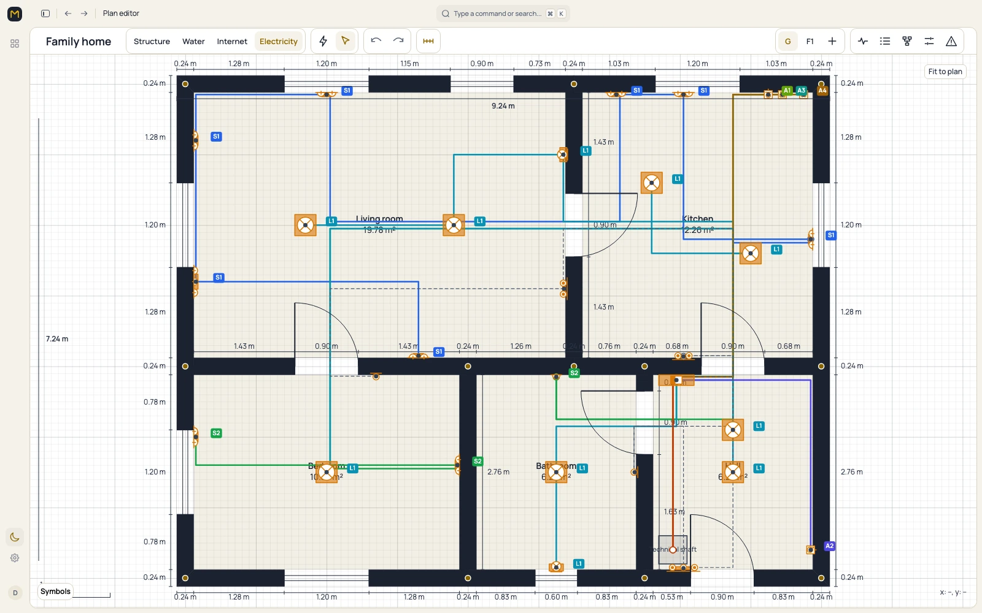Choose the measure dimension tool
The image size is (982, 613).
[428, 41]
